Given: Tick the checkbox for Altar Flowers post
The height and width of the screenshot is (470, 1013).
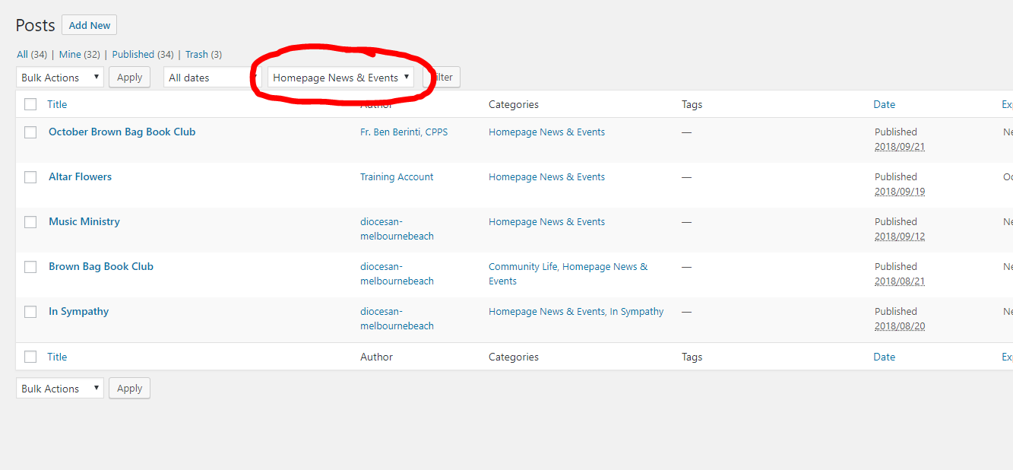Looking at the screenshot, I should [30, 177].
